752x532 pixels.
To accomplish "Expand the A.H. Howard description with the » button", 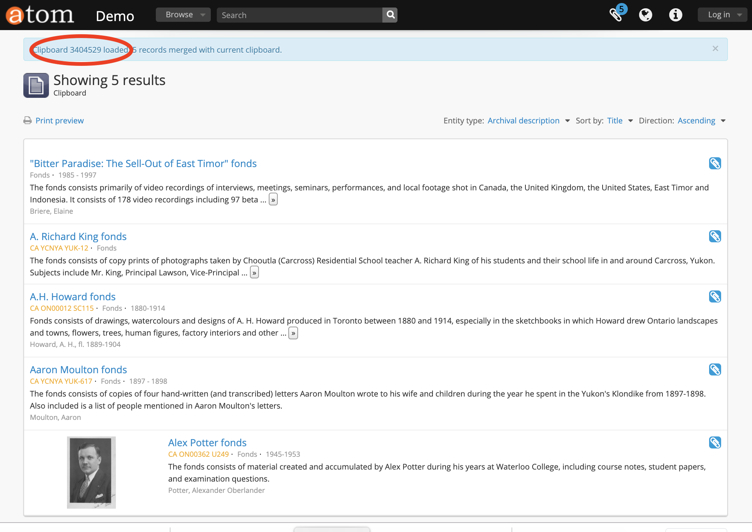I will coord(293,333).
